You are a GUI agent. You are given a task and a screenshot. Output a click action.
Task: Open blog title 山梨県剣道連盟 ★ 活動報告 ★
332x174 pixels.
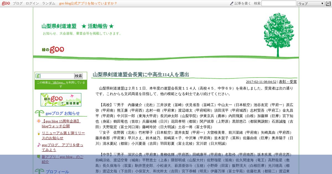coord(77,26)
